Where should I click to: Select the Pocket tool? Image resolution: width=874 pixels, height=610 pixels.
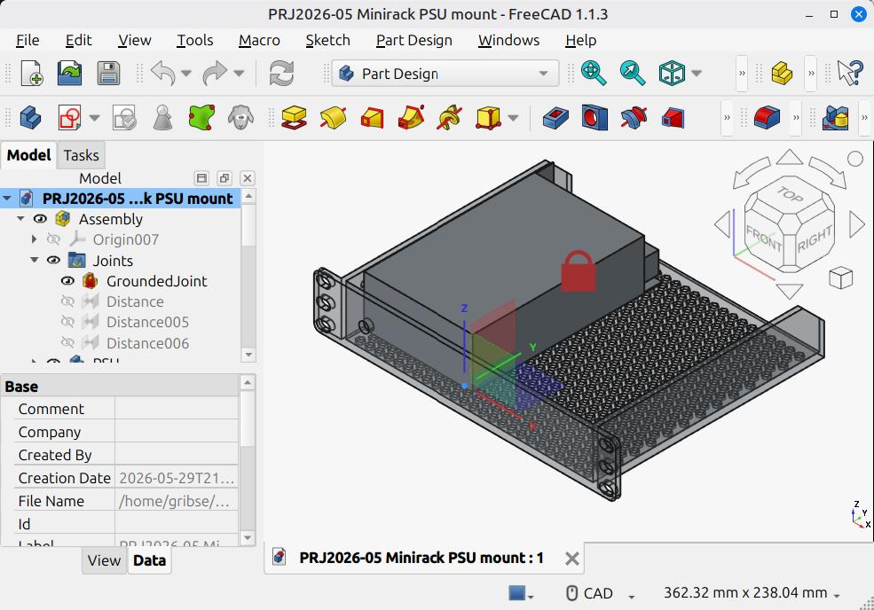[555, 118]
